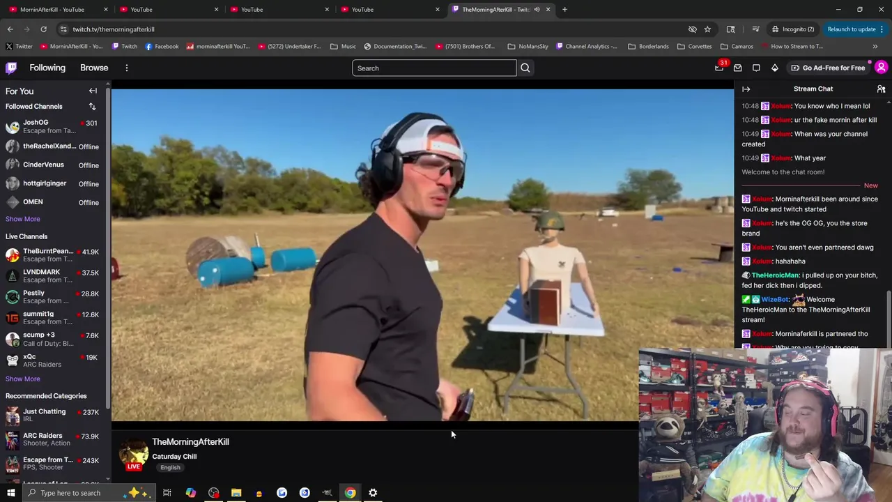892x502 pixels.
Task: Click the English language tag
Action: pos(170,468)
